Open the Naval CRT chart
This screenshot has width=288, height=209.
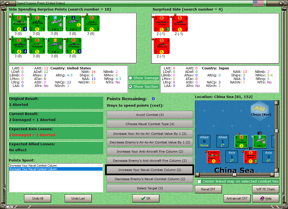click(208, 189)
